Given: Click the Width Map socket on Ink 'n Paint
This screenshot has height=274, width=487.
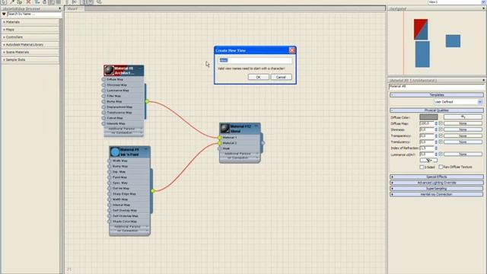Looking at the screenshot, I should (x=110, y=161).
